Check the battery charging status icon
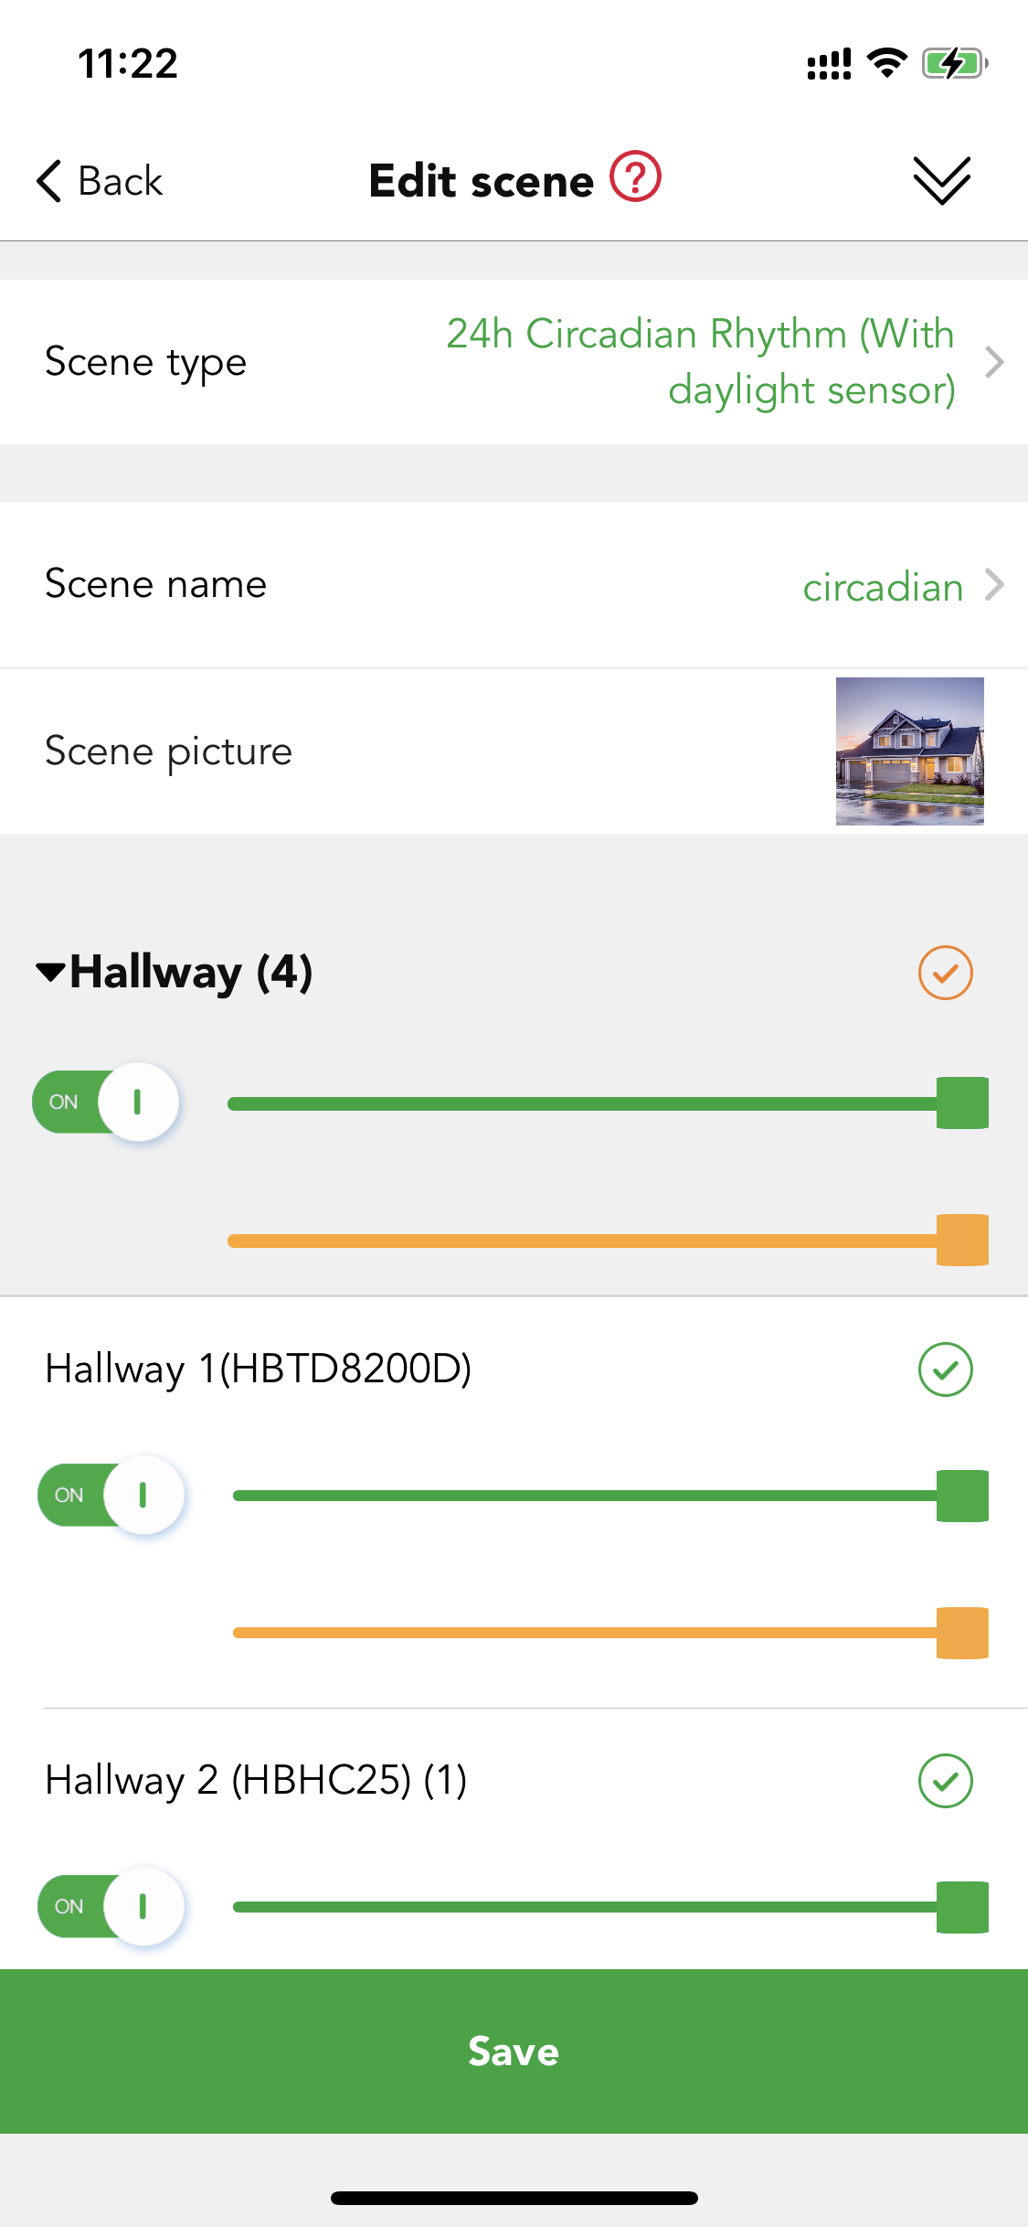Image resolution: width=1028 pixels, height=2227 pixels. (955, 64)
